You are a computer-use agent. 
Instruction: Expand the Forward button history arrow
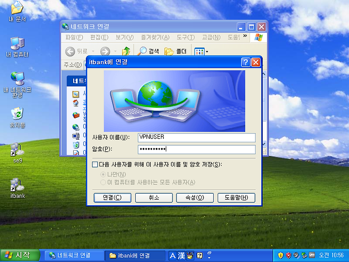tap(115, 51)
